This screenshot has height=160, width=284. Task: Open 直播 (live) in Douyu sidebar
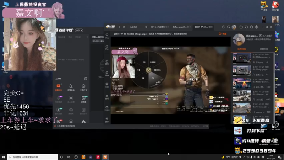coord(107,74)
